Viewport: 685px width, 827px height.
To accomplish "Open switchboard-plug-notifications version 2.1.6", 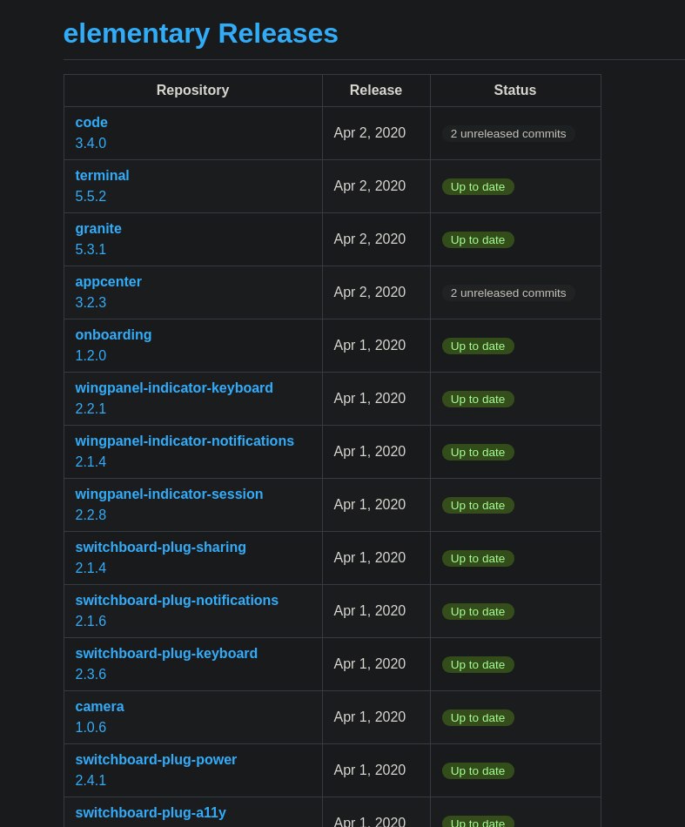I will coord(91,622).
